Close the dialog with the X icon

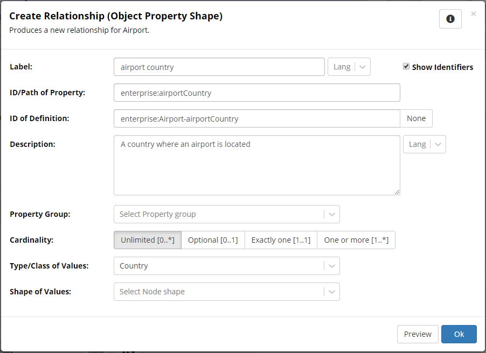pos(473,13)
